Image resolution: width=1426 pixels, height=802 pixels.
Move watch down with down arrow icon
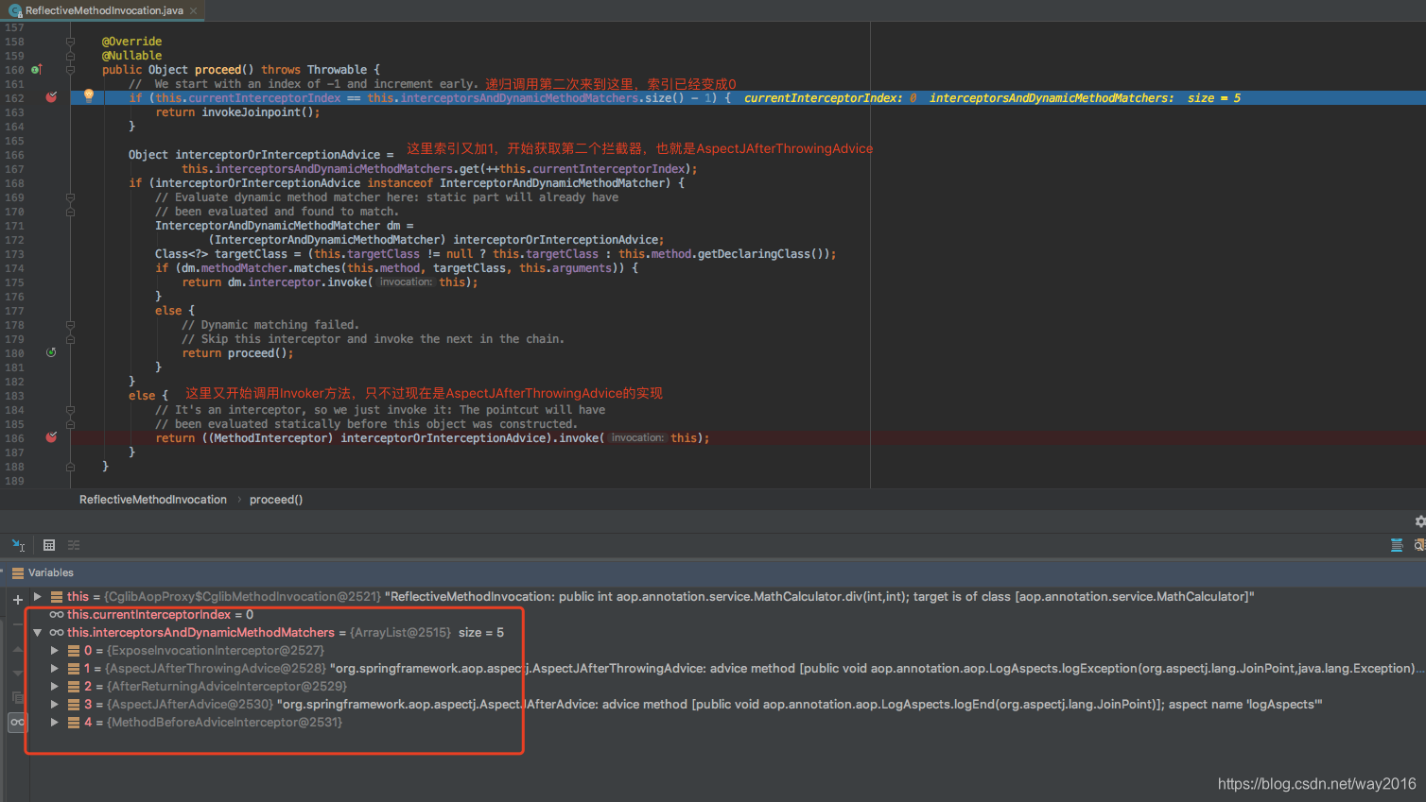17,673
